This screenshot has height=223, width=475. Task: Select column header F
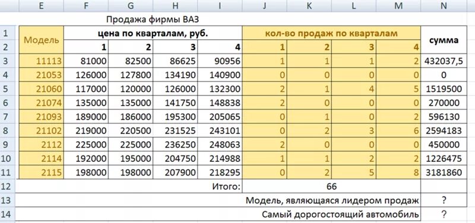click(86, 6)
